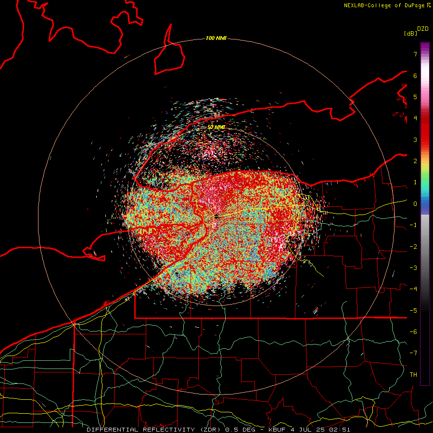This screenshot has height=433, width=433.
Task: Click the 50 NMI range ring label
Action: pos(216,127)
